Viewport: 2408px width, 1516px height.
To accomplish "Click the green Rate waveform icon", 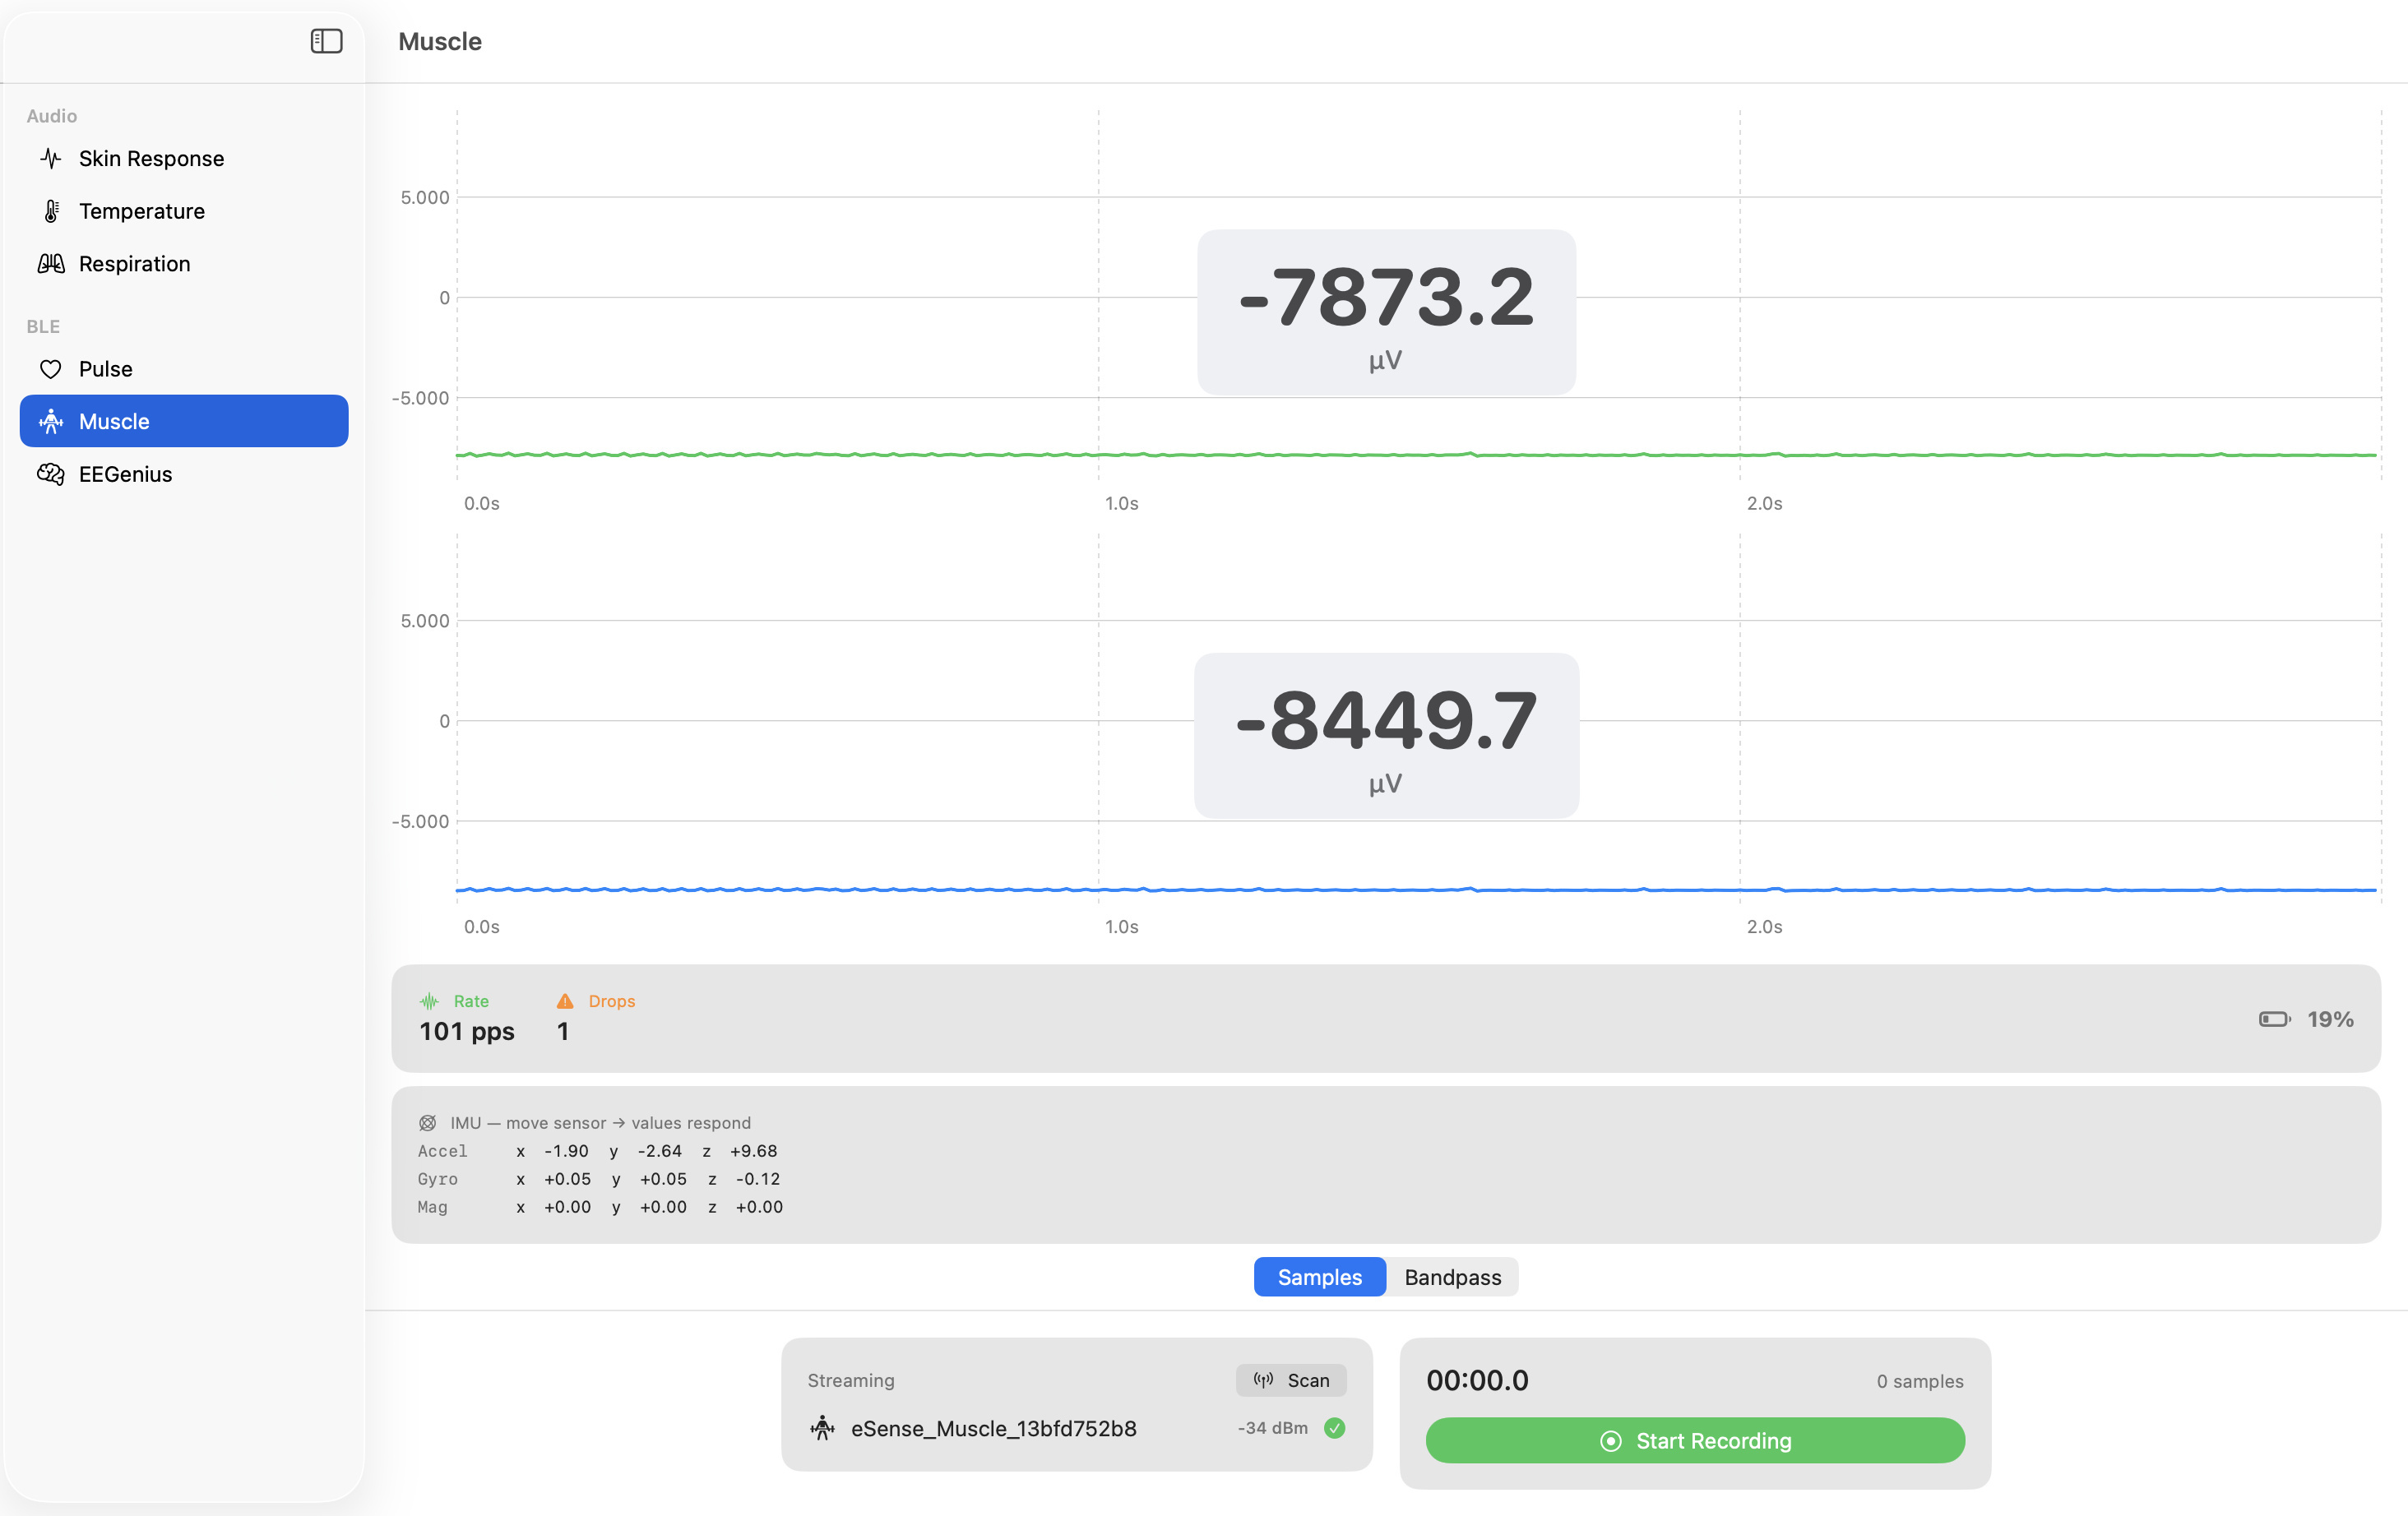I will point(429,1001).
